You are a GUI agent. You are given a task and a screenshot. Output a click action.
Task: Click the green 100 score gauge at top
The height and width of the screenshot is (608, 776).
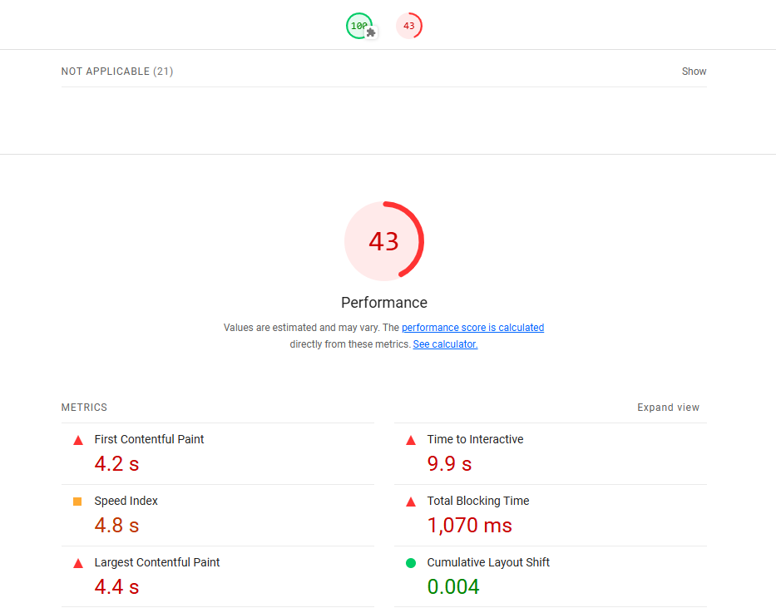[x=359, y=26]
